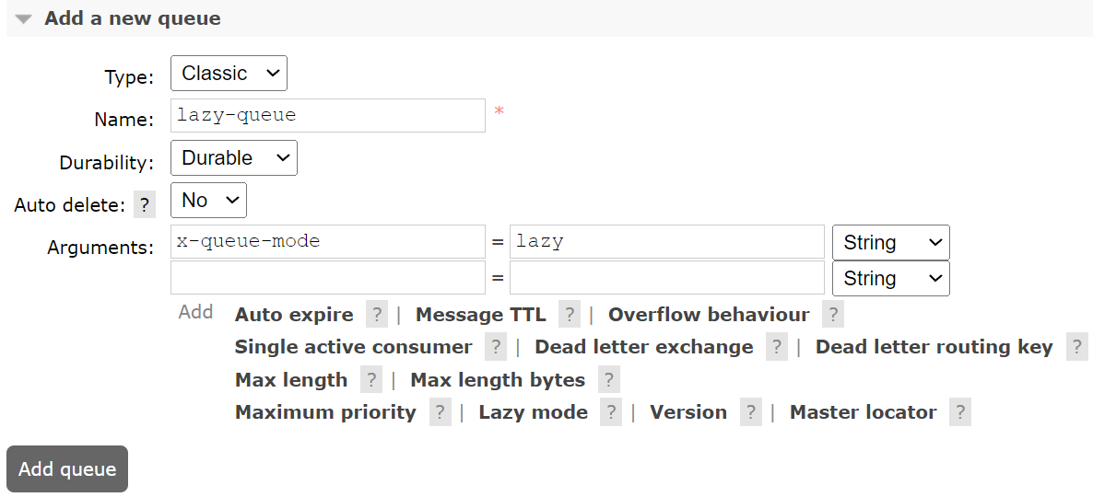The width and height of the screenshot is (1093, 497).
Task: Click the Maximum priority argument link
Action: point(325,412)
